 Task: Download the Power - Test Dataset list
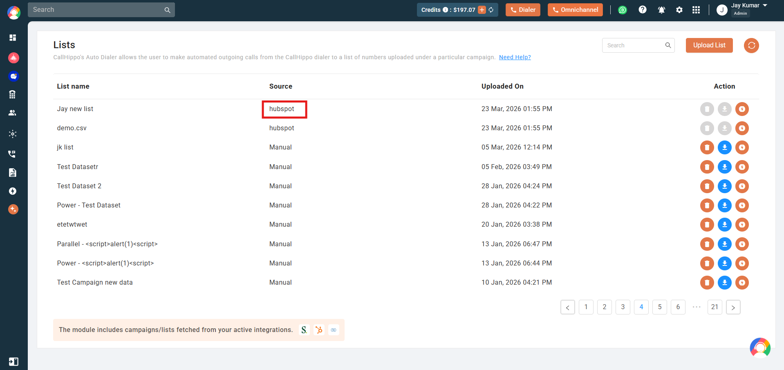(x=725, y=205)
